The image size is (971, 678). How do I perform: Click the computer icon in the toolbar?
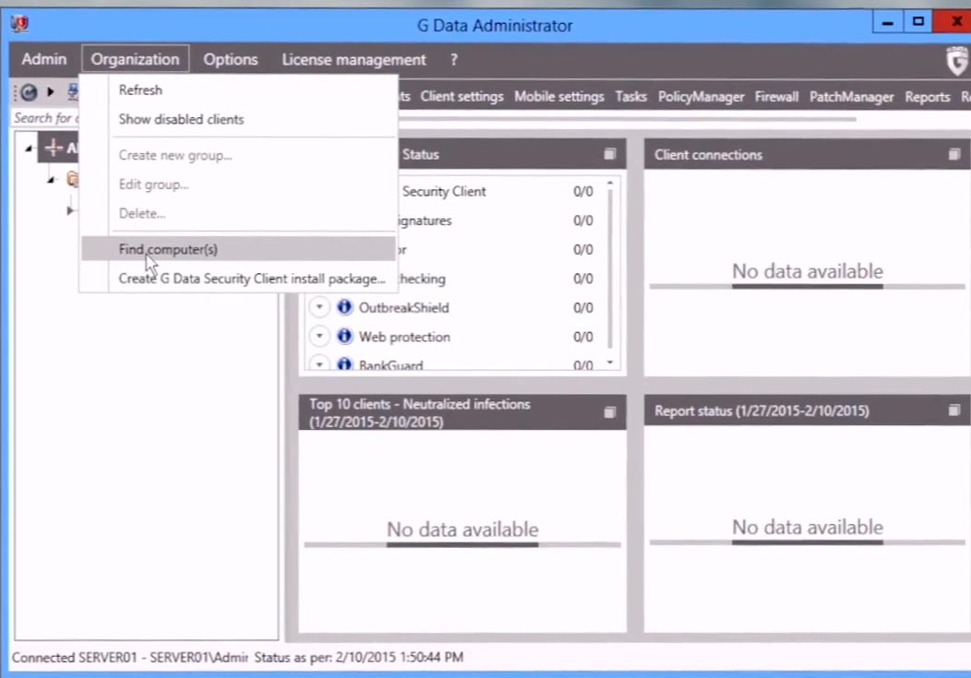[72, 91]
